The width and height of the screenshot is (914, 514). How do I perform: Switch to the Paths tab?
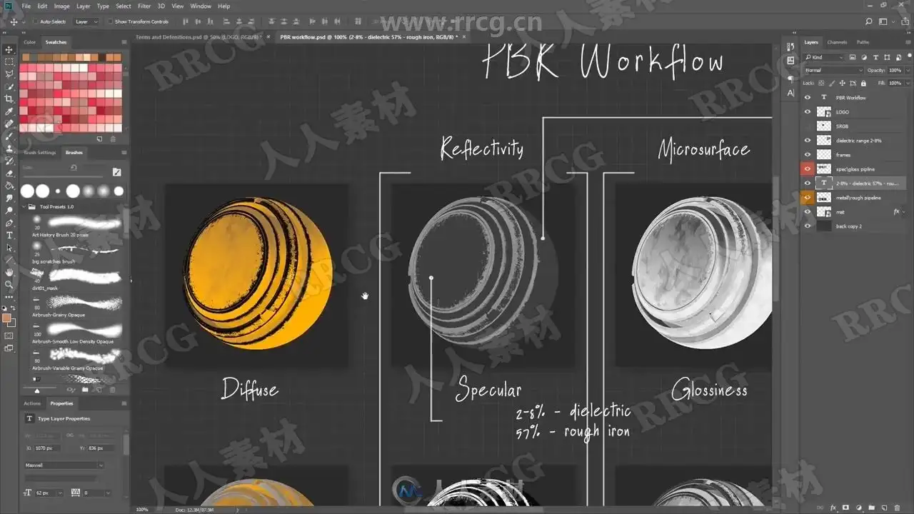pyautogui.click(x=863, y=42)
